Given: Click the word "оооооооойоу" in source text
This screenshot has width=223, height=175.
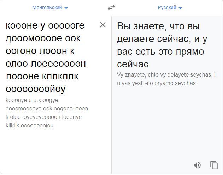Looking at the screenshot, I should 36,89.
